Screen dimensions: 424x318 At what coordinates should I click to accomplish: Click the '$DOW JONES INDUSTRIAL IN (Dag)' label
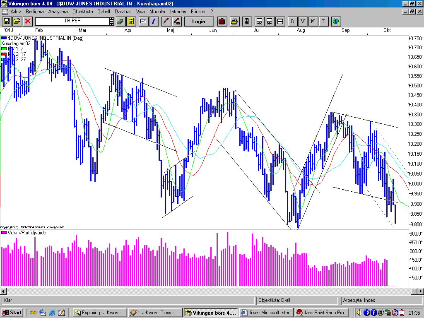pyautogui.click(x=46, y=38)
